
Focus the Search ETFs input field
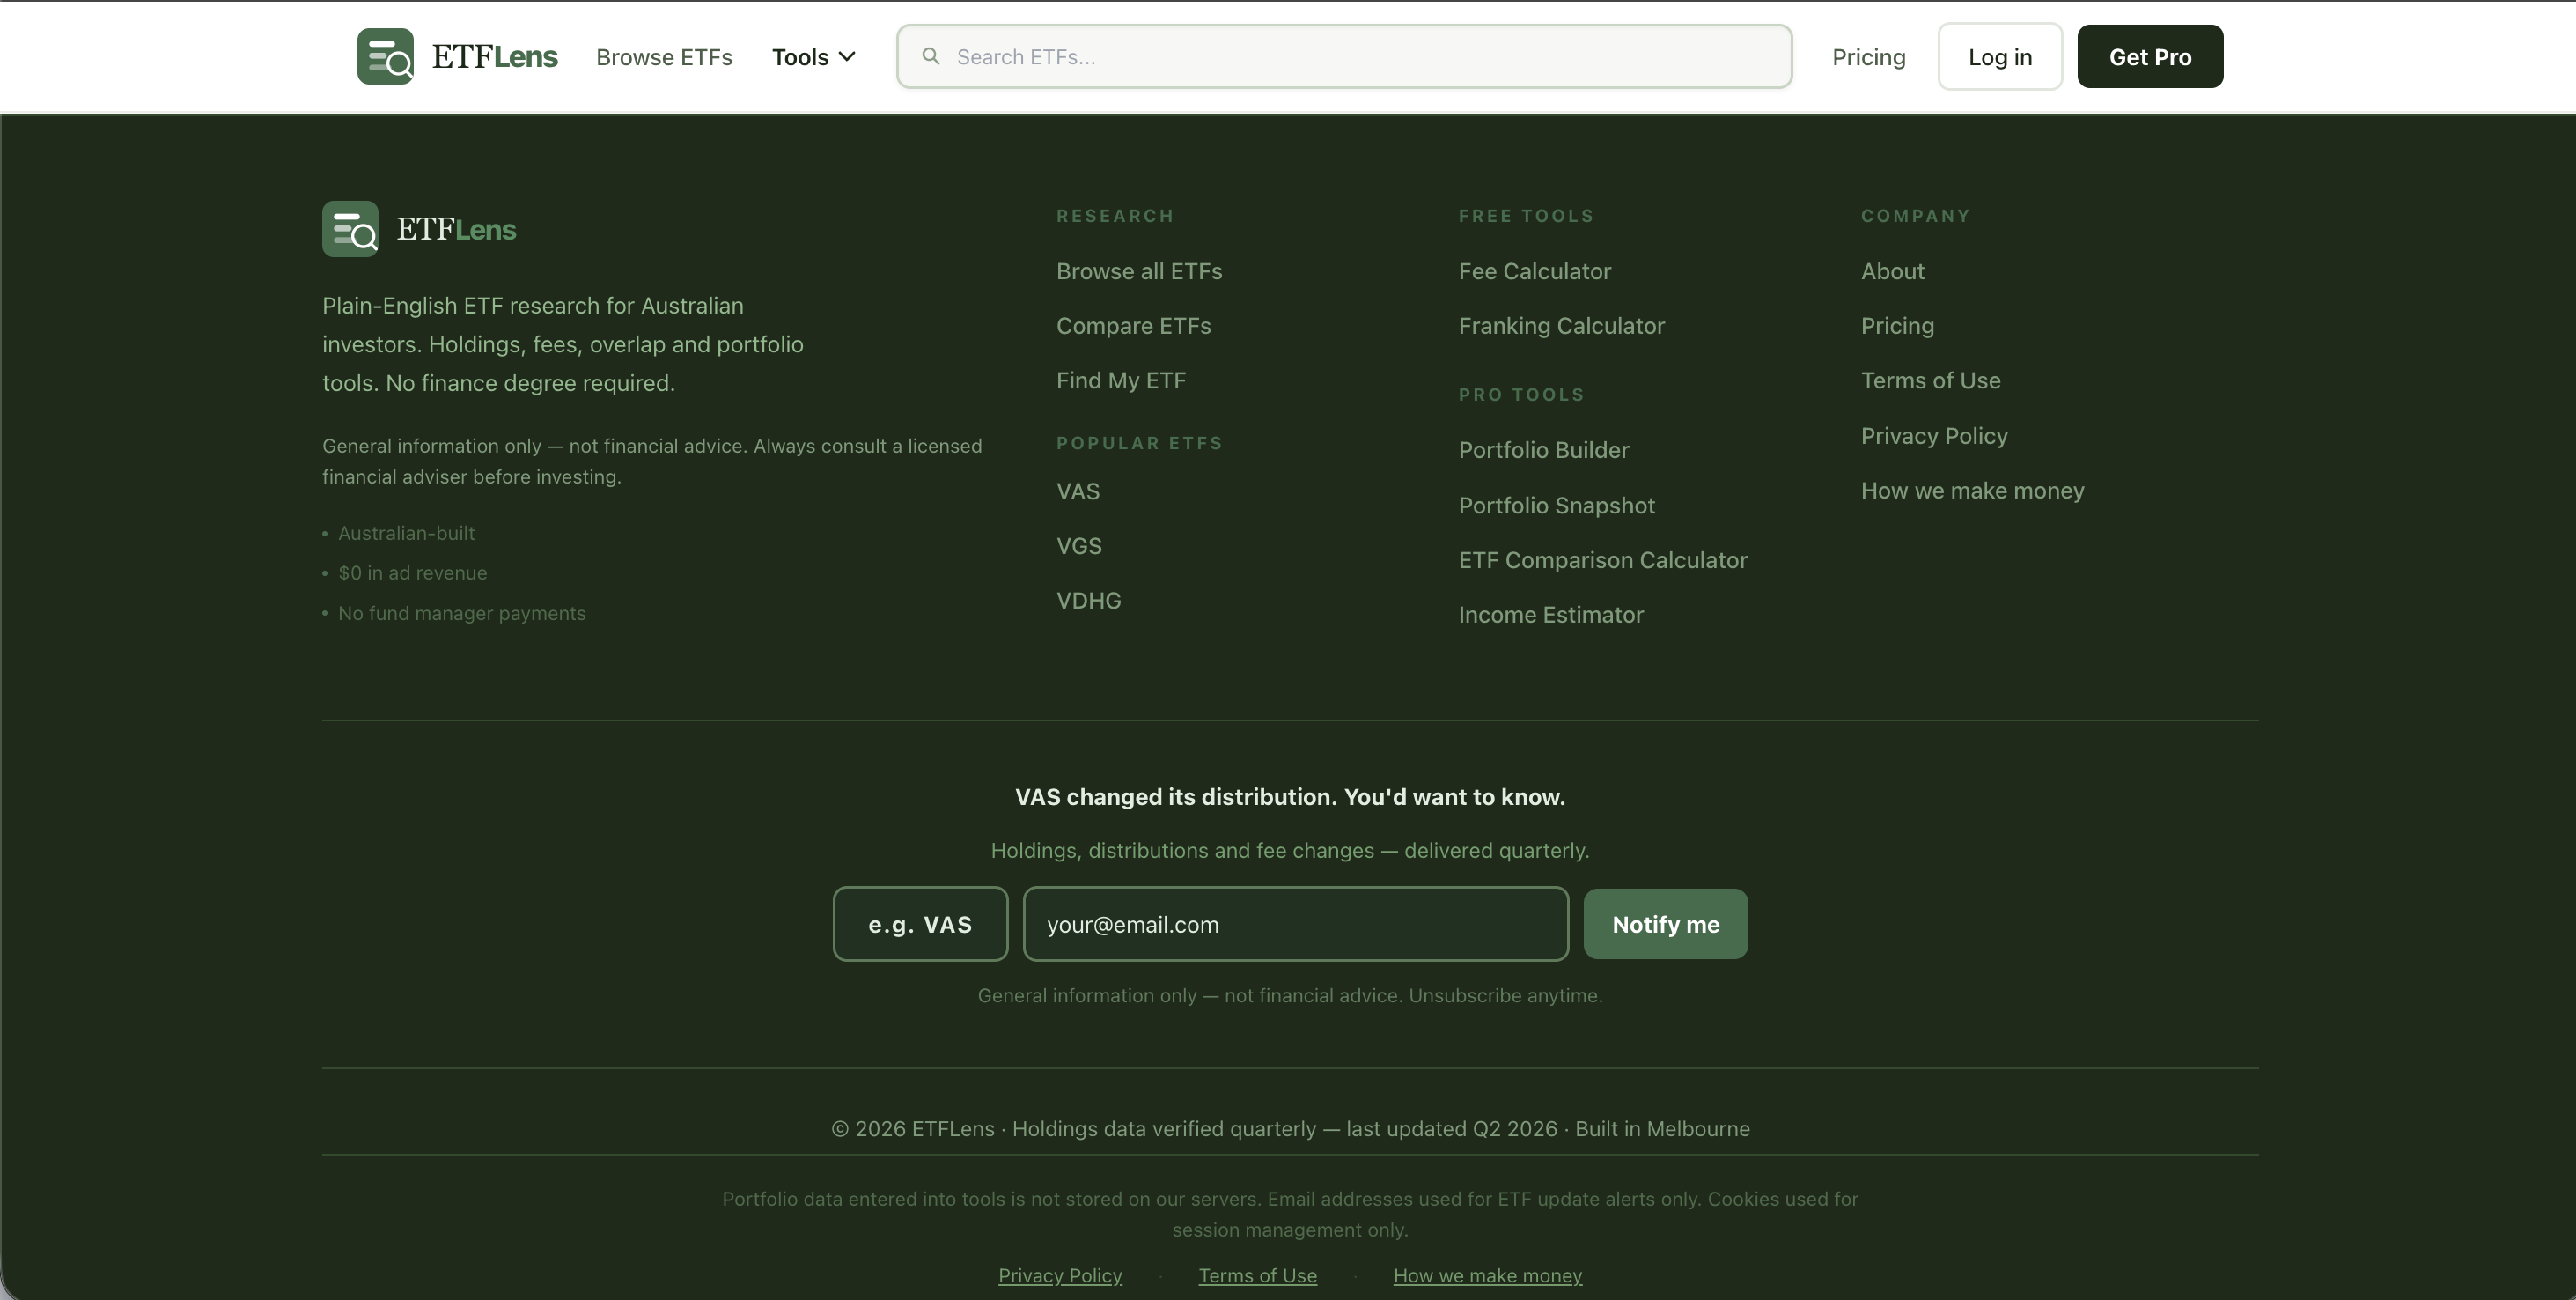pyautogui.click(x=1344, y=57)
